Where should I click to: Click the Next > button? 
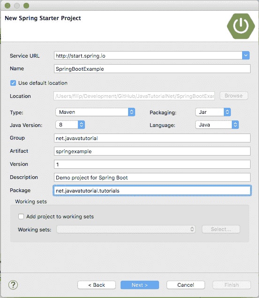coord(140,285)
